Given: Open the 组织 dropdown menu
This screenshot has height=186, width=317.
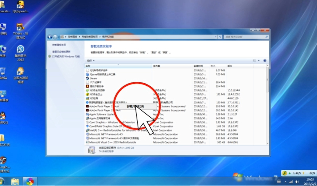Looking at the screenshot, I should pyautogui.click(x=91, y=61).
